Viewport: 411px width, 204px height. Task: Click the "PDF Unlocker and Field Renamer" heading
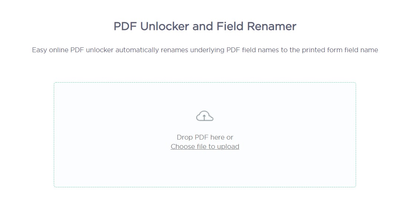tap(205, 27)
